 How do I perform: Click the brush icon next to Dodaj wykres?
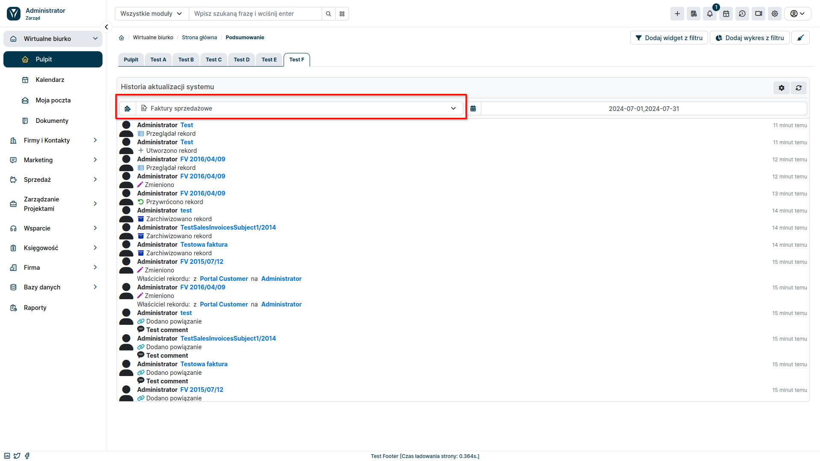800,38
